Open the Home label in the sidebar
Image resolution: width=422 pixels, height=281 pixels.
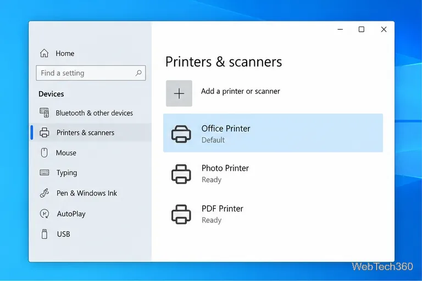click(x=65, y=54)
